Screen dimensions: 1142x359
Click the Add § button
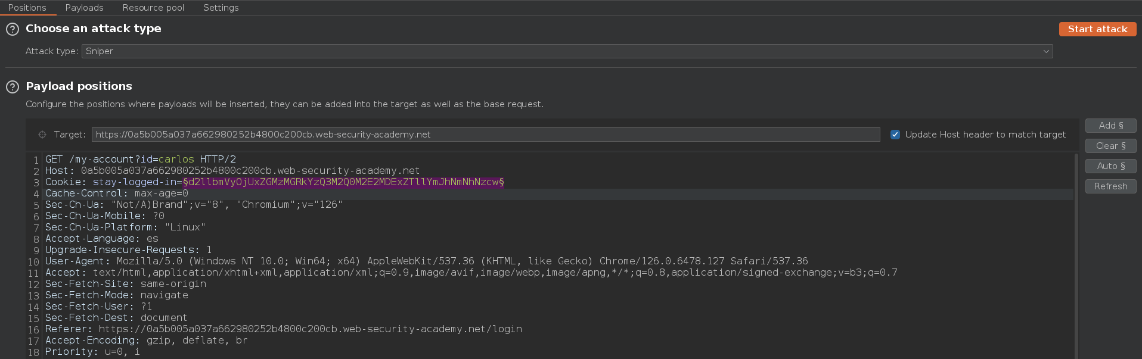(1110, 126)
